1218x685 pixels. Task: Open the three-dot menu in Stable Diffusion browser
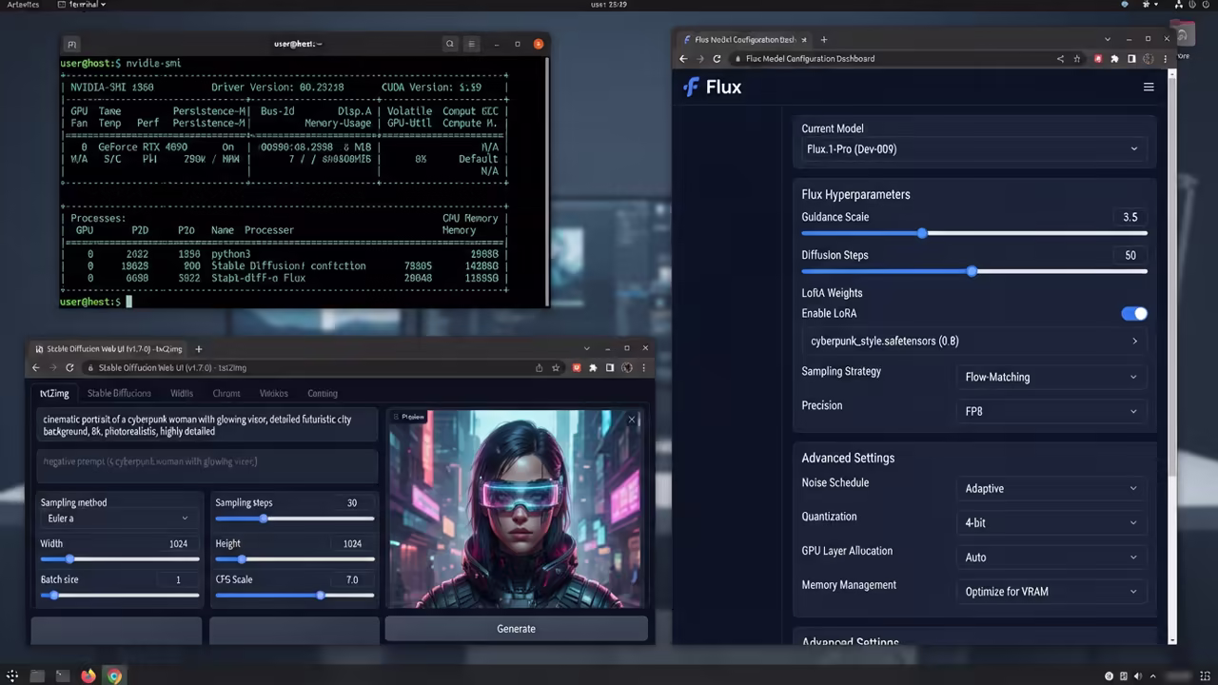pyautogui.click(x=643, y=367)
